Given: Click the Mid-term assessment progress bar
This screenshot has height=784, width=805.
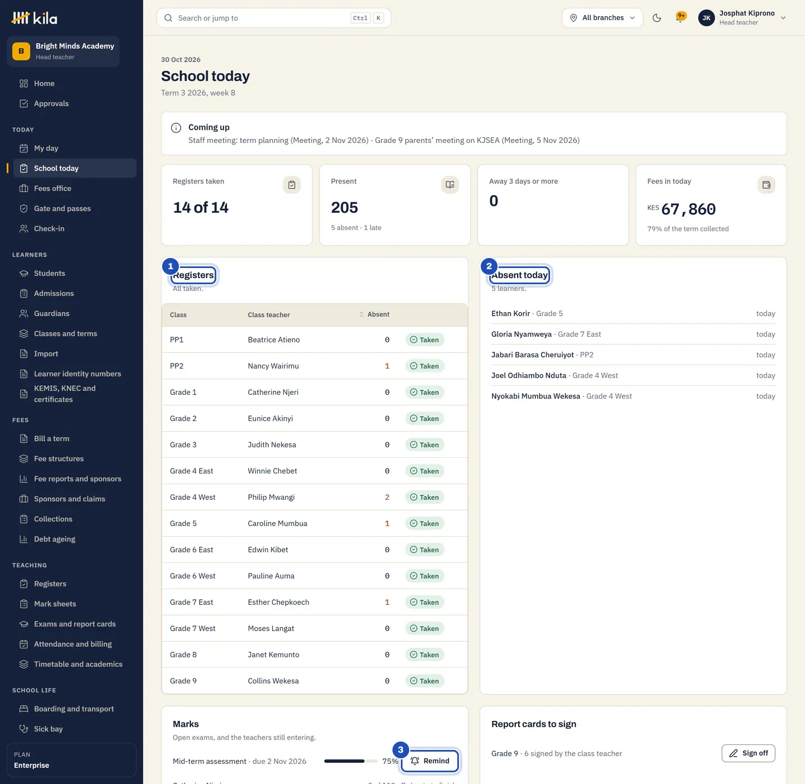Looking at the screenshot, I should (x=350, y=761).
